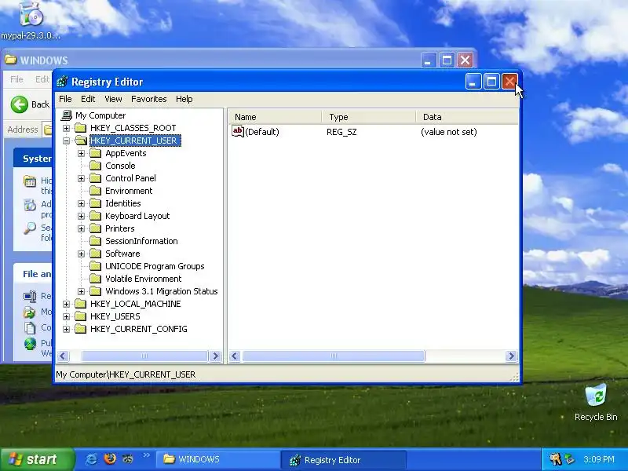Click the HKEY_LOCAL_MACHINE folder icon
This screenshot has height=471, width=628.
pyautogui.click(x=81, y=304)
